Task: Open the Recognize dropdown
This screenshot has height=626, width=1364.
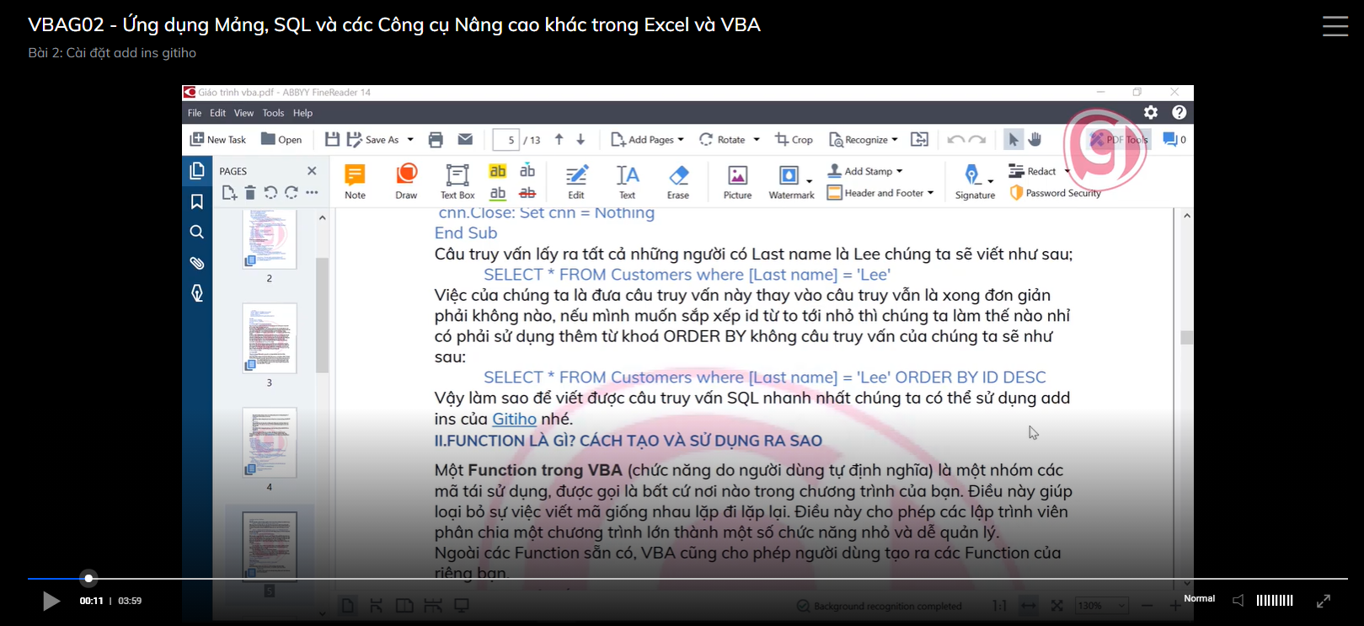Action: [x=864, y=140]
